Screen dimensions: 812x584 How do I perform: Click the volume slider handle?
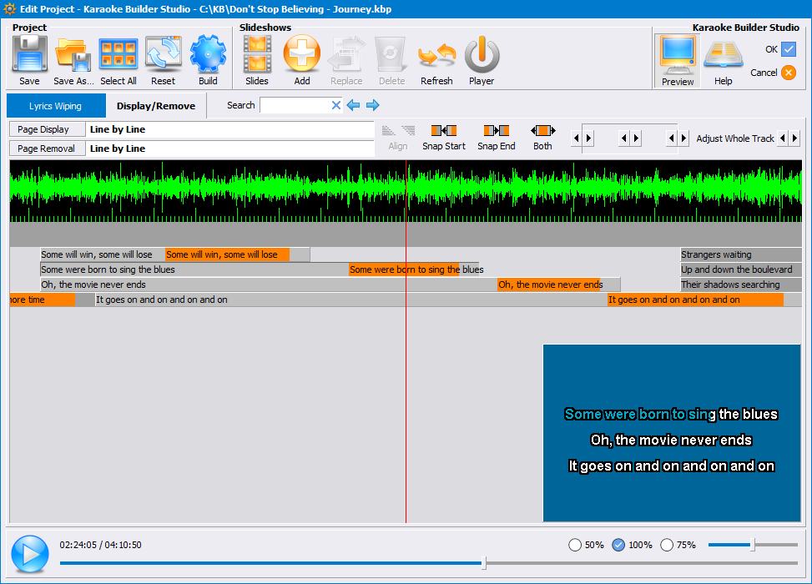click(753, 545)
